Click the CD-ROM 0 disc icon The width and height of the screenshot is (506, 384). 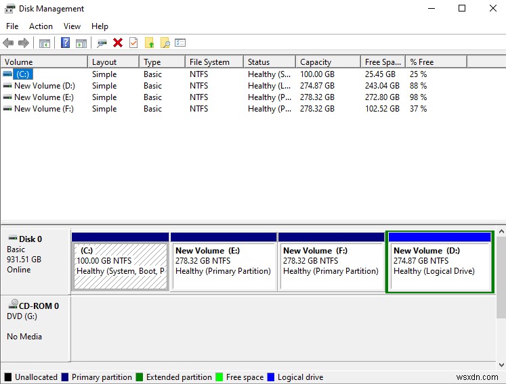(x=14, y=304)
